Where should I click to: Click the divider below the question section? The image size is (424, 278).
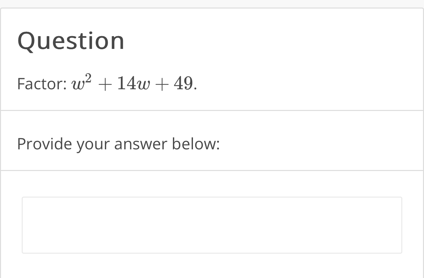pos(212,110)
